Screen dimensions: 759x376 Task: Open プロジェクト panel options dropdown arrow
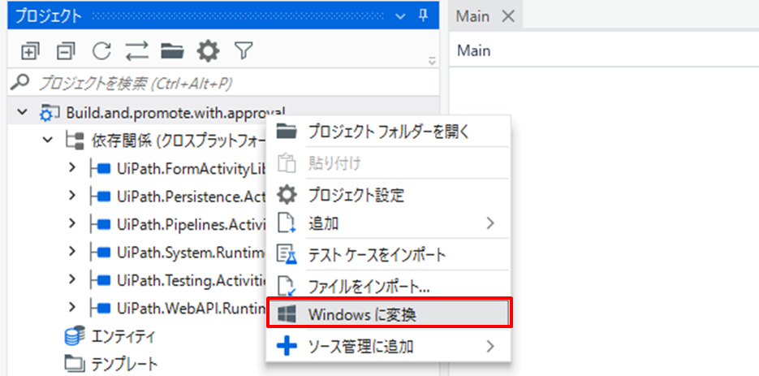pos(400,16)
